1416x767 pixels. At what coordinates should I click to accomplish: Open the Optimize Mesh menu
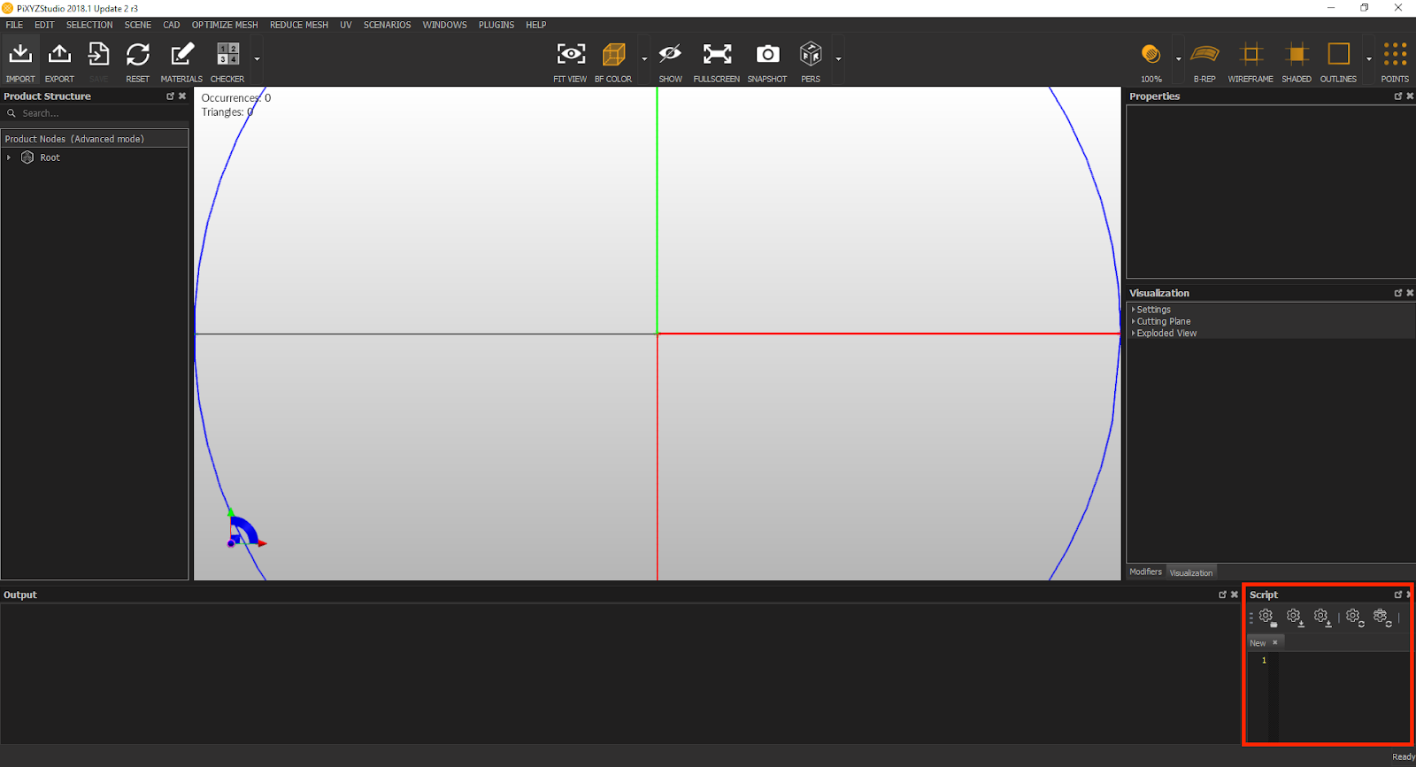click(x=225, y=25)
